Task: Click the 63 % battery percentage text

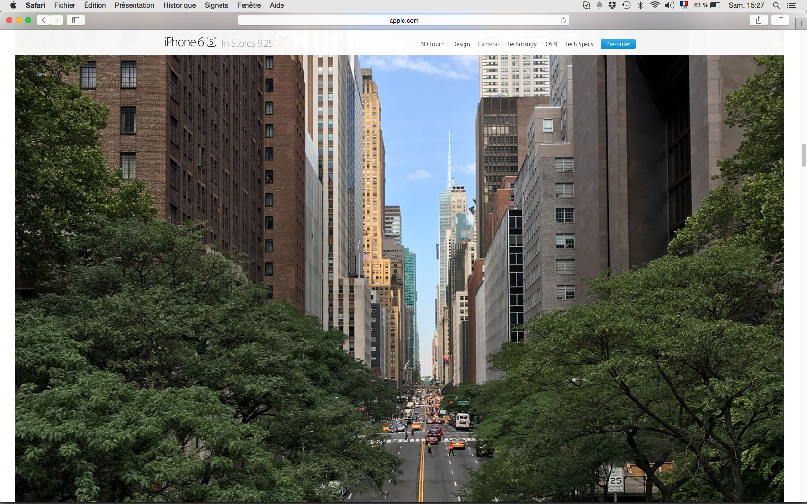Action: [x=701, y=5]
